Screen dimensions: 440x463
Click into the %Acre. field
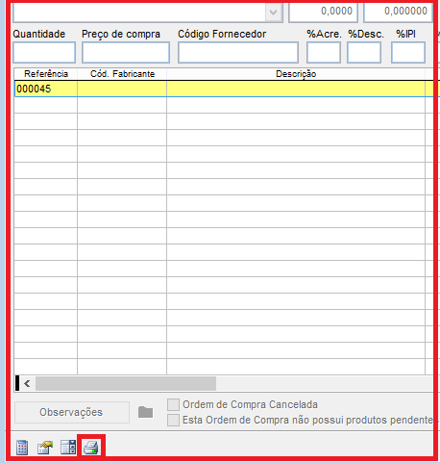point(324,52)
